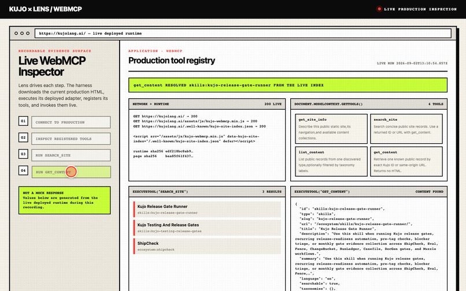Click the JSON "url" field line

(356, 224)
